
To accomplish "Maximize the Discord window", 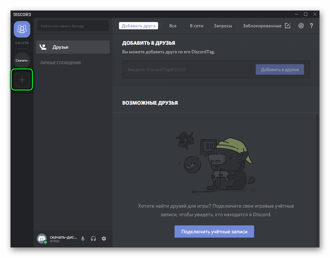I will pos(306,14).
